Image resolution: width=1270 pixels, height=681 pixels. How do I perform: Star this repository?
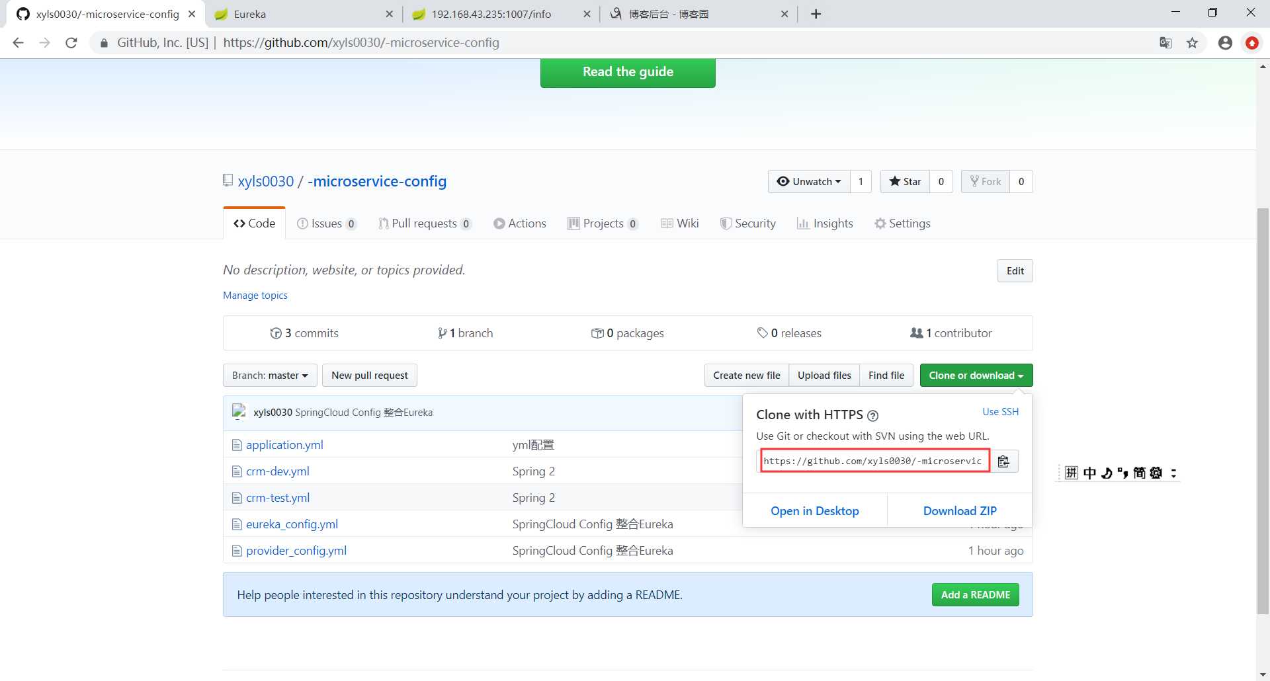pyautogui.click(x=905, y=181)
